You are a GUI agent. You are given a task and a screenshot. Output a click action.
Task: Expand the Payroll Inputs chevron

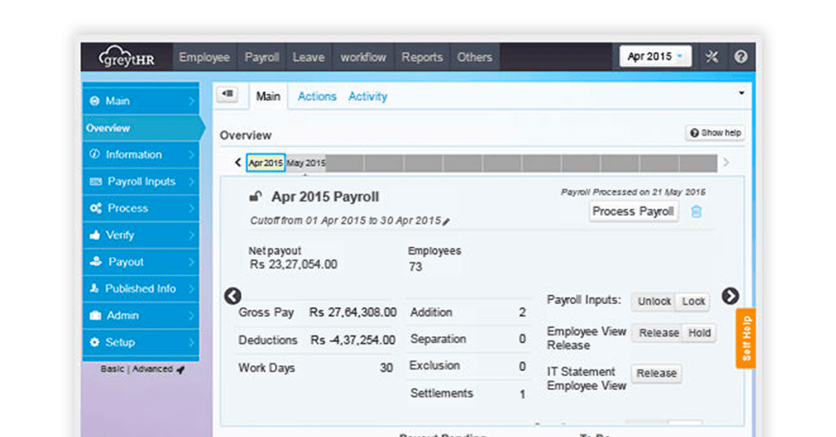coord(191,182)
